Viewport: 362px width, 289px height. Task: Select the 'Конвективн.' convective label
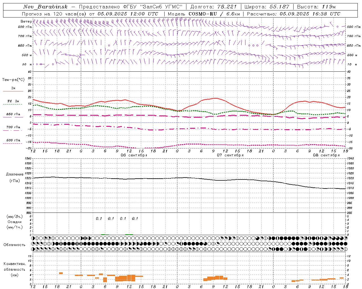pos(15,264)
